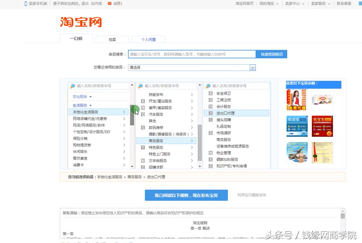
Task: Open the 我的淘宝 dropdown menu
Action: coord(269,4)
